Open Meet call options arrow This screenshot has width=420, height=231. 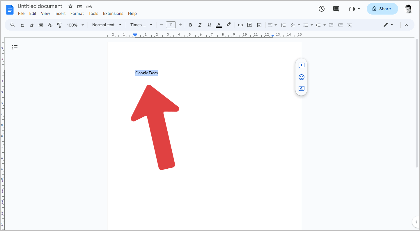click(x=359, y=9)
